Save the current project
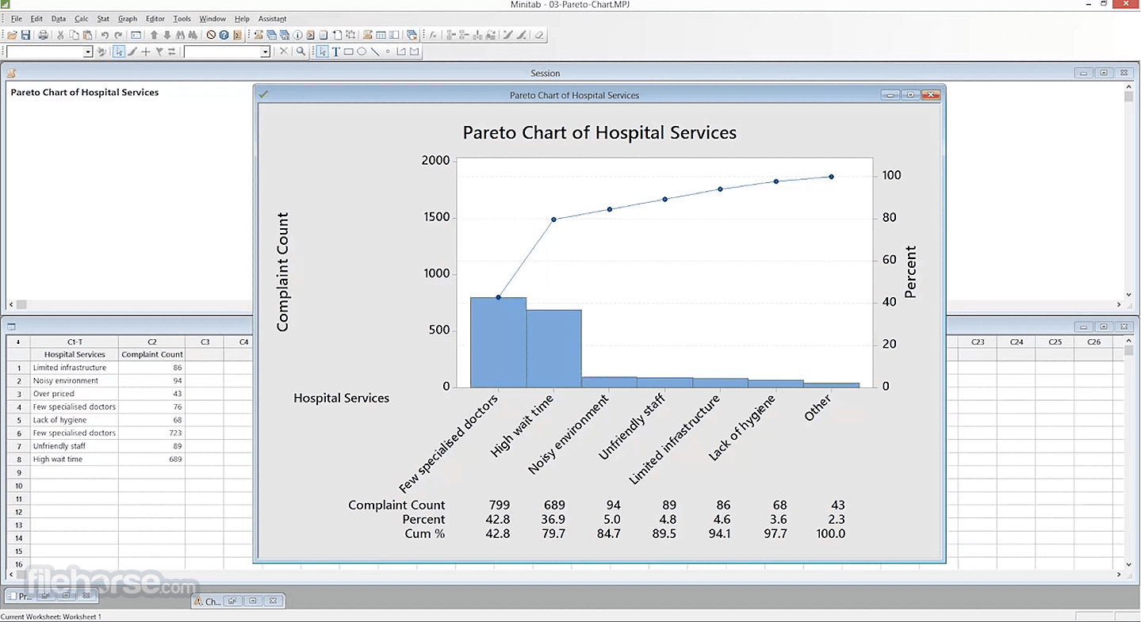This screenshot has height=622, width=1141. [x=27, y=35]
